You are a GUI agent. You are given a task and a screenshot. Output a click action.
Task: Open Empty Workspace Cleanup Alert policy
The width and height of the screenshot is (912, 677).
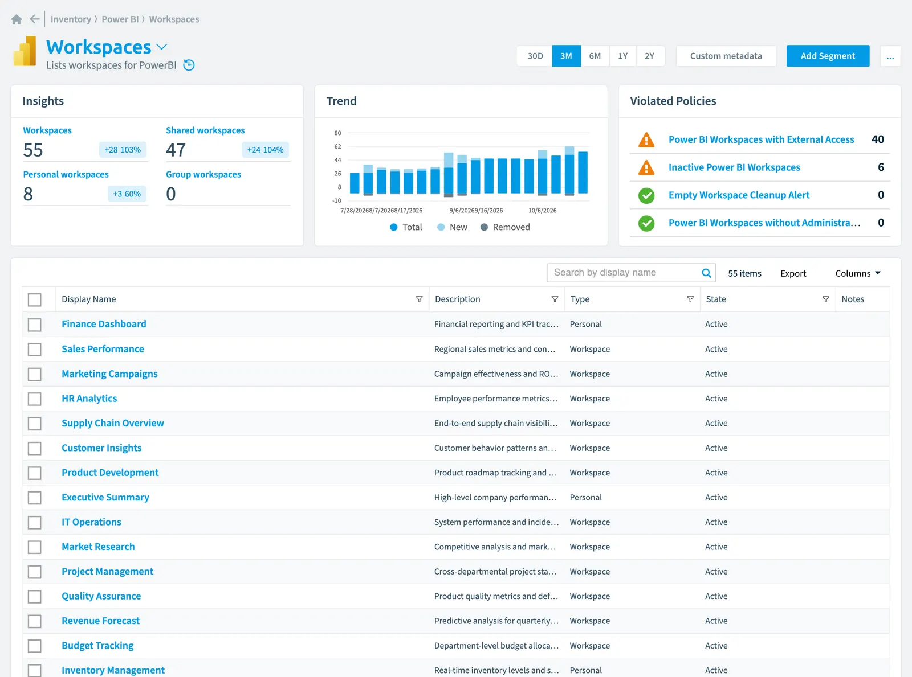click(739, 195)
